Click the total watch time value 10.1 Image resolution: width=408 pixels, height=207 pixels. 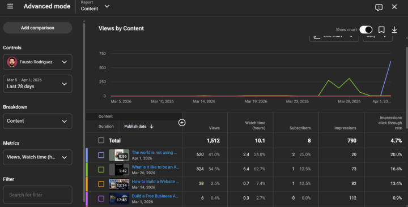[260, 141]
